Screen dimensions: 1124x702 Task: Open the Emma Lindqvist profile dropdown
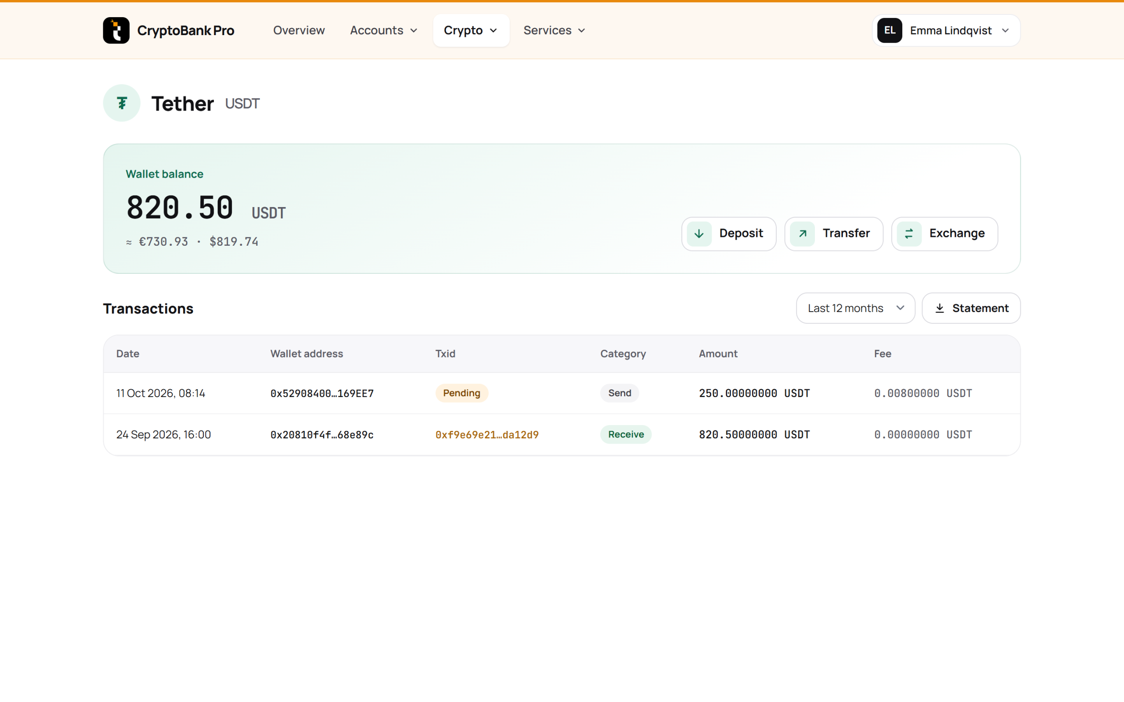(x=946, y=30)
